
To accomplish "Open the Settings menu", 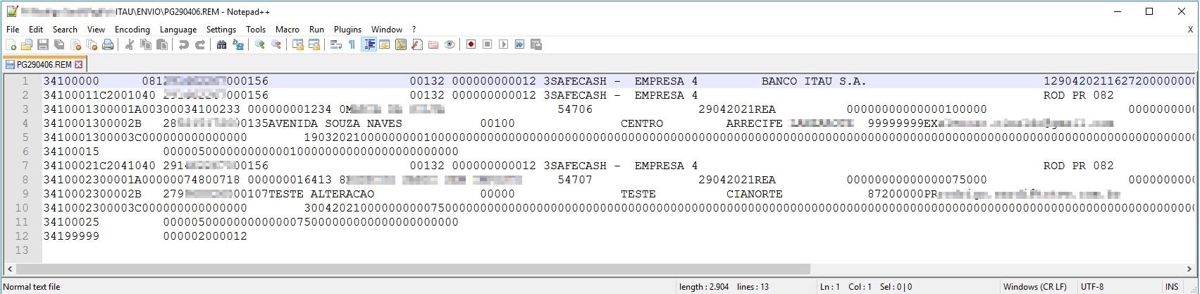I will point(221,30).
